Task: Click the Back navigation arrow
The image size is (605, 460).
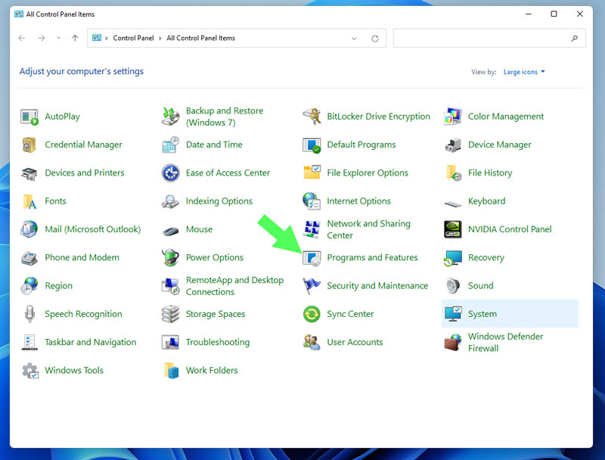Action: [x=22, y=39]
